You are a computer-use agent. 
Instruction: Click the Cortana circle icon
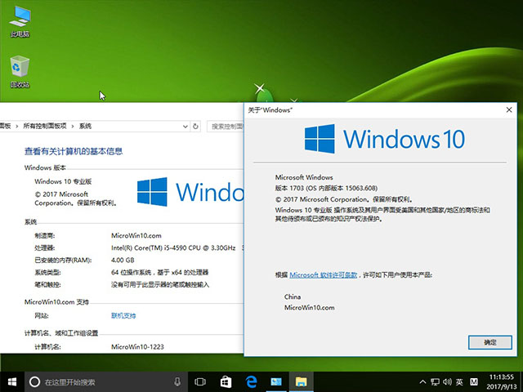(x=34, y=381)
